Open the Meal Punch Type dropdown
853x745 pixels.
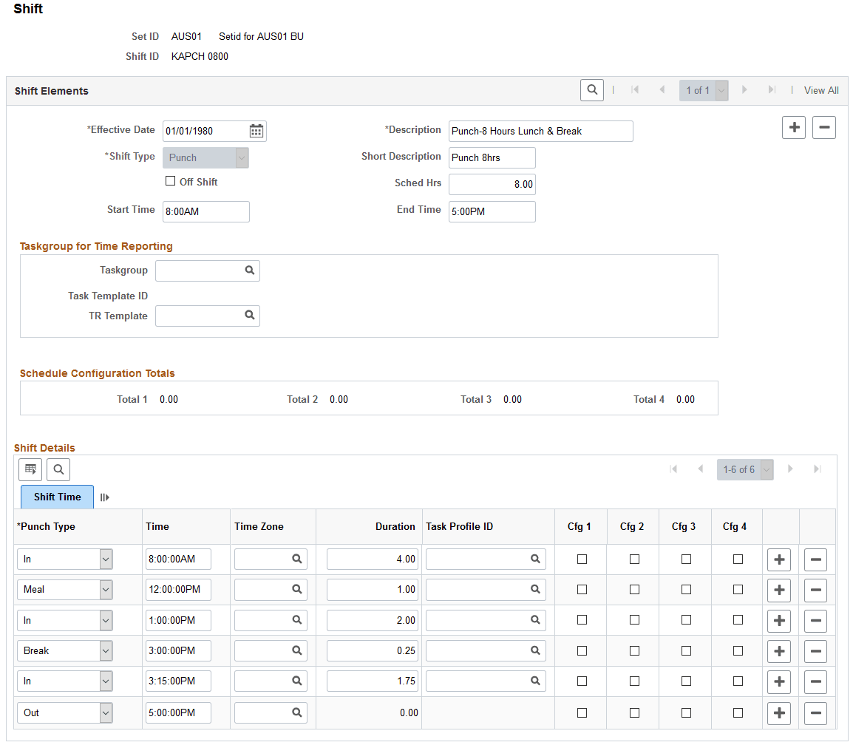click(x=65, y=590)
